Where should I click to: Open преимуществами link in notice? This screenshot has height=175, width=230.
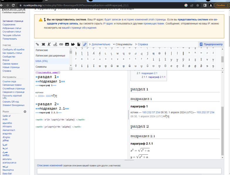coord(154,24)
